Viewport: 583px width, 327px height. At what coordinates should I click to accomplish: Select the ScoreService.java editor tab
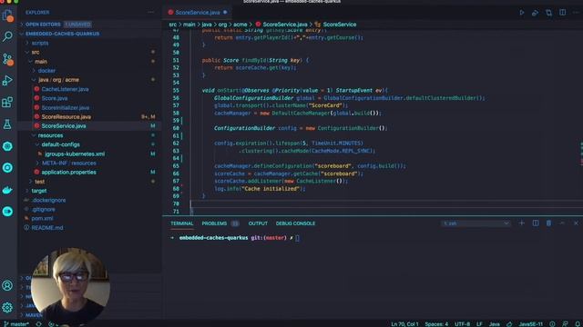coord(198,12)
